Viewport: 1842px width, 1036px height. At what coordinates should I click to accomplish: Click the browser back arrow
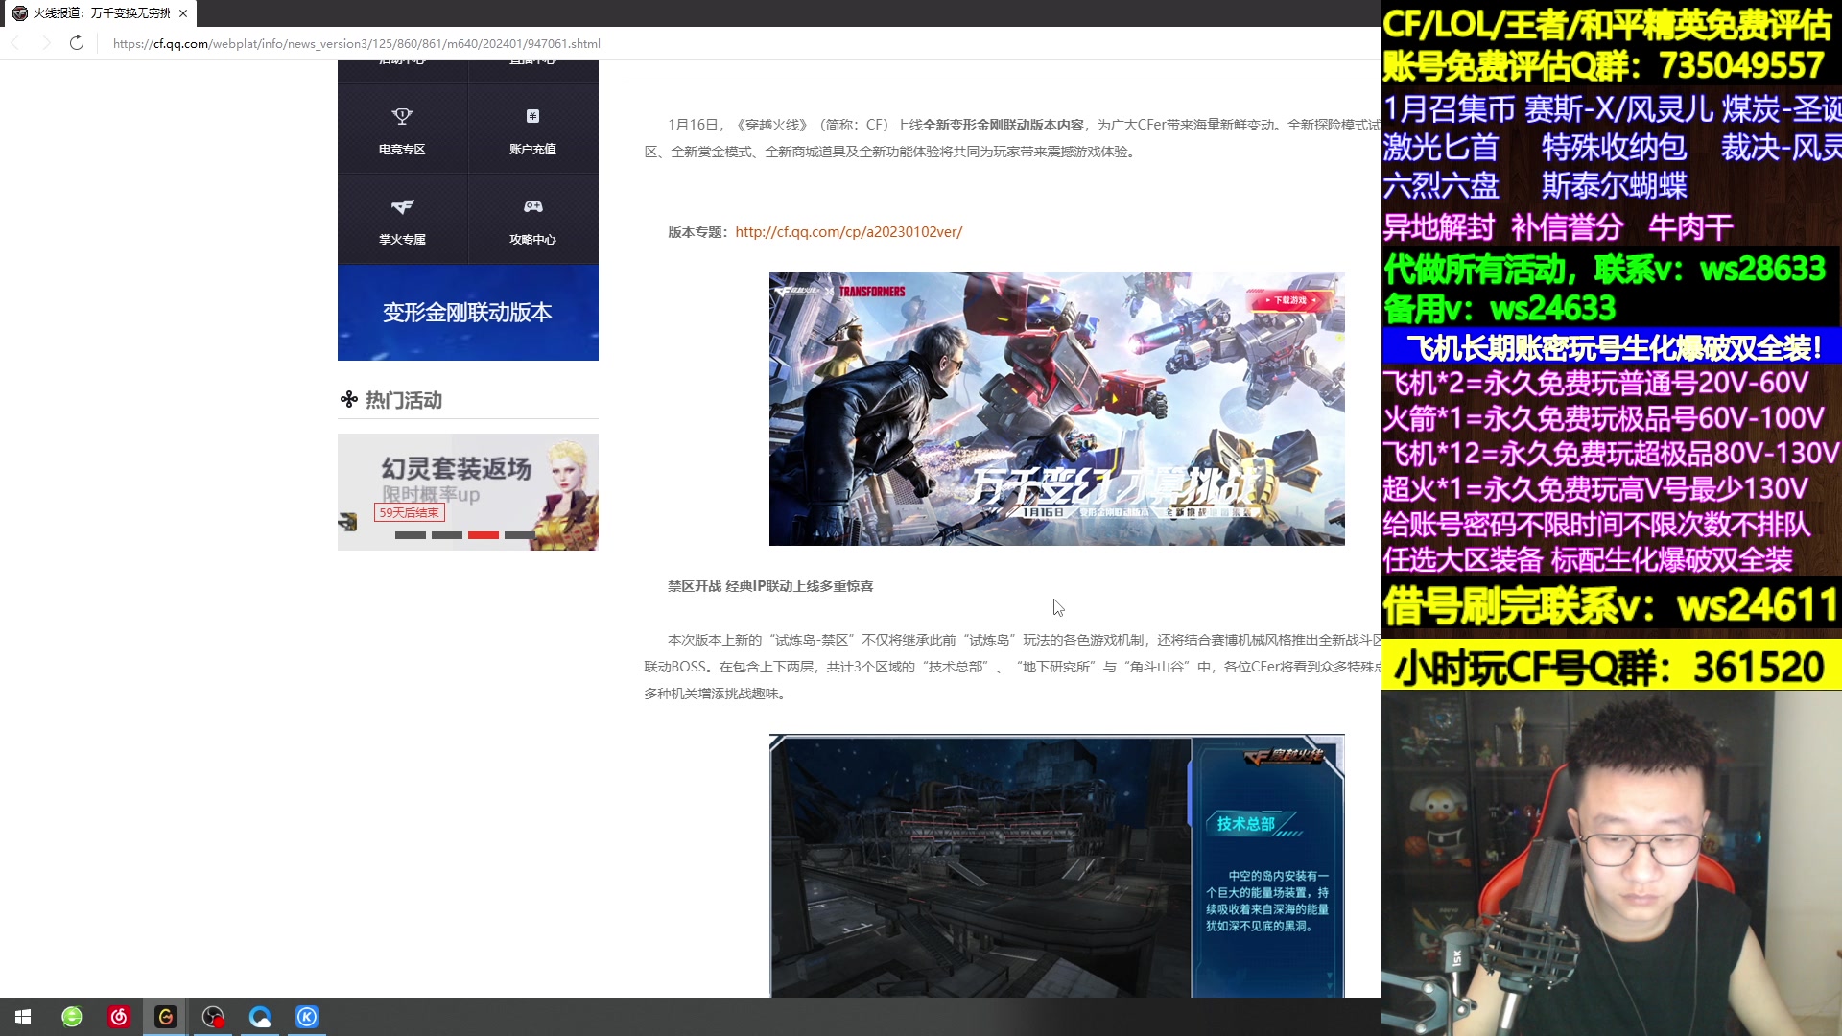(15, 43)
